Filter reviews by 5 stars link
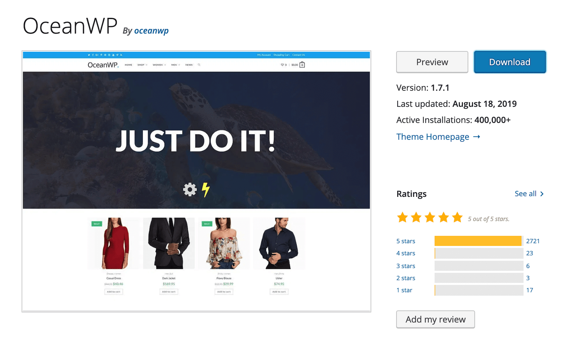The width and height of the screenshot is (568, 340). pos(406,241)
